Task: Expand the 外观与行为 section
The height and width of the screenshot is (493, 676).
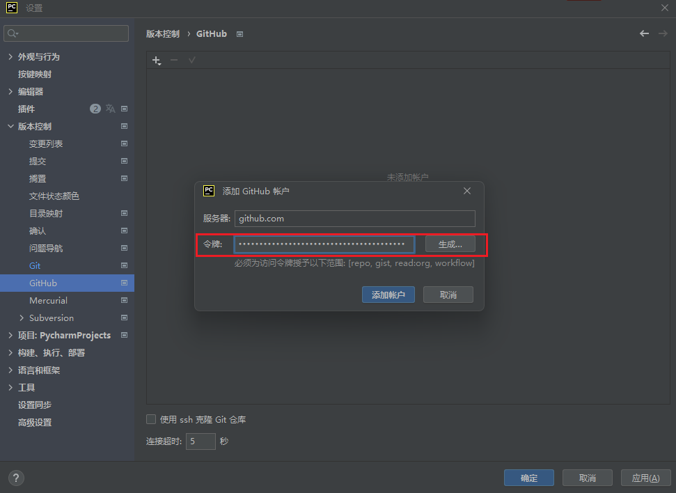Action: [x=10, y=56]
